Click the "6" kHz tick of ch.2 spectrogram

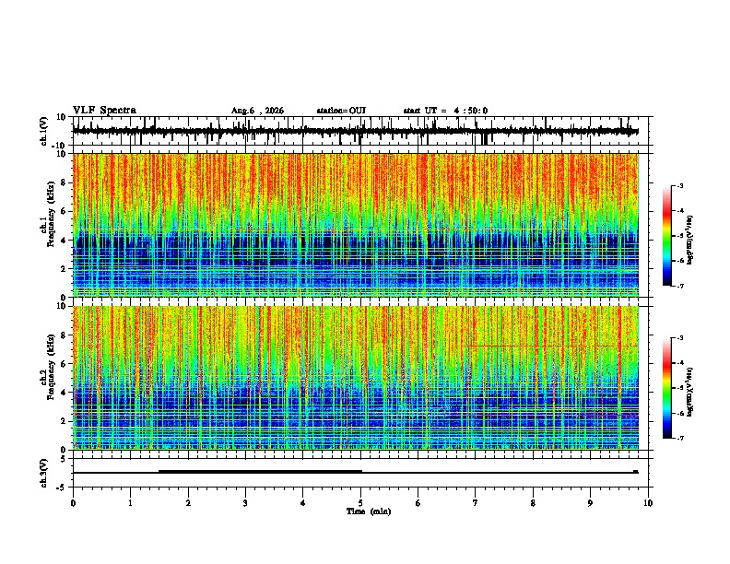64,363
